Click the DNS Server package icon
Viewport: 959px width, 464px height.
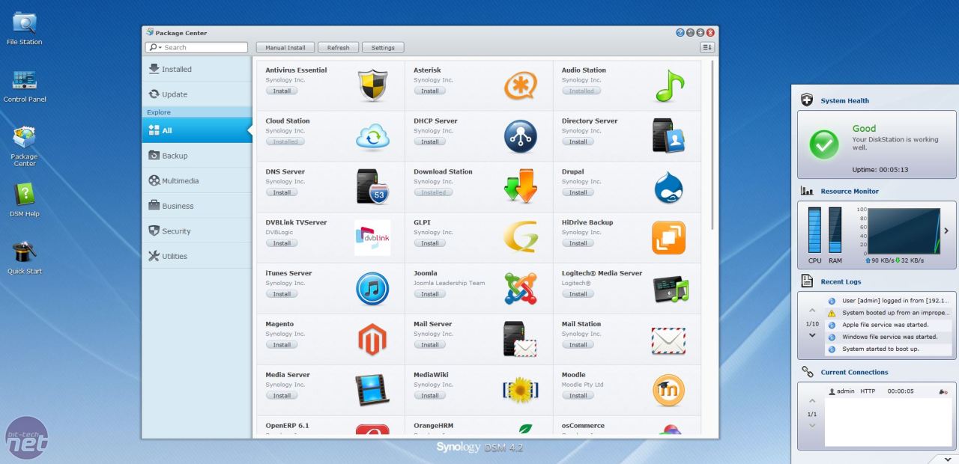[x=372, y=187]
